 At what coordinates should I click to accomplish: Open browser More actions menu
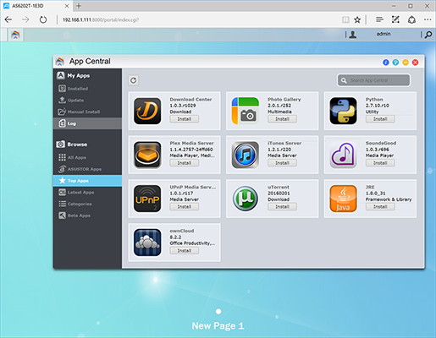[x=428, y=19]
